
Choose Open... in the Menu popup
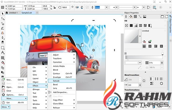(x=14, y=87)
